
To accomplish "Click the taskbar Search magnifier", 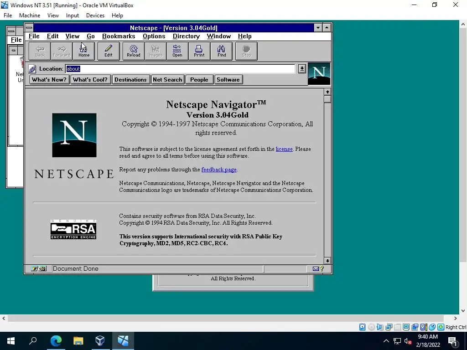I will 33,341.
